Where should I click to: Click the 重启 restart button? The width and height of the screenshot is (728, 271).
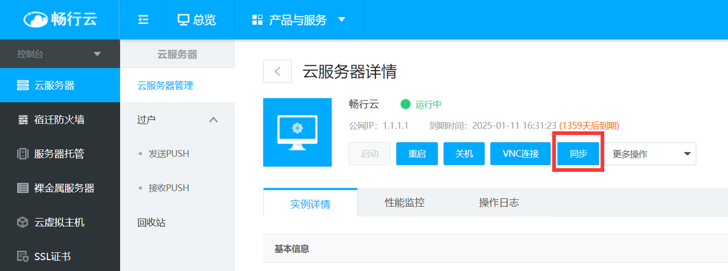point(417,154)
